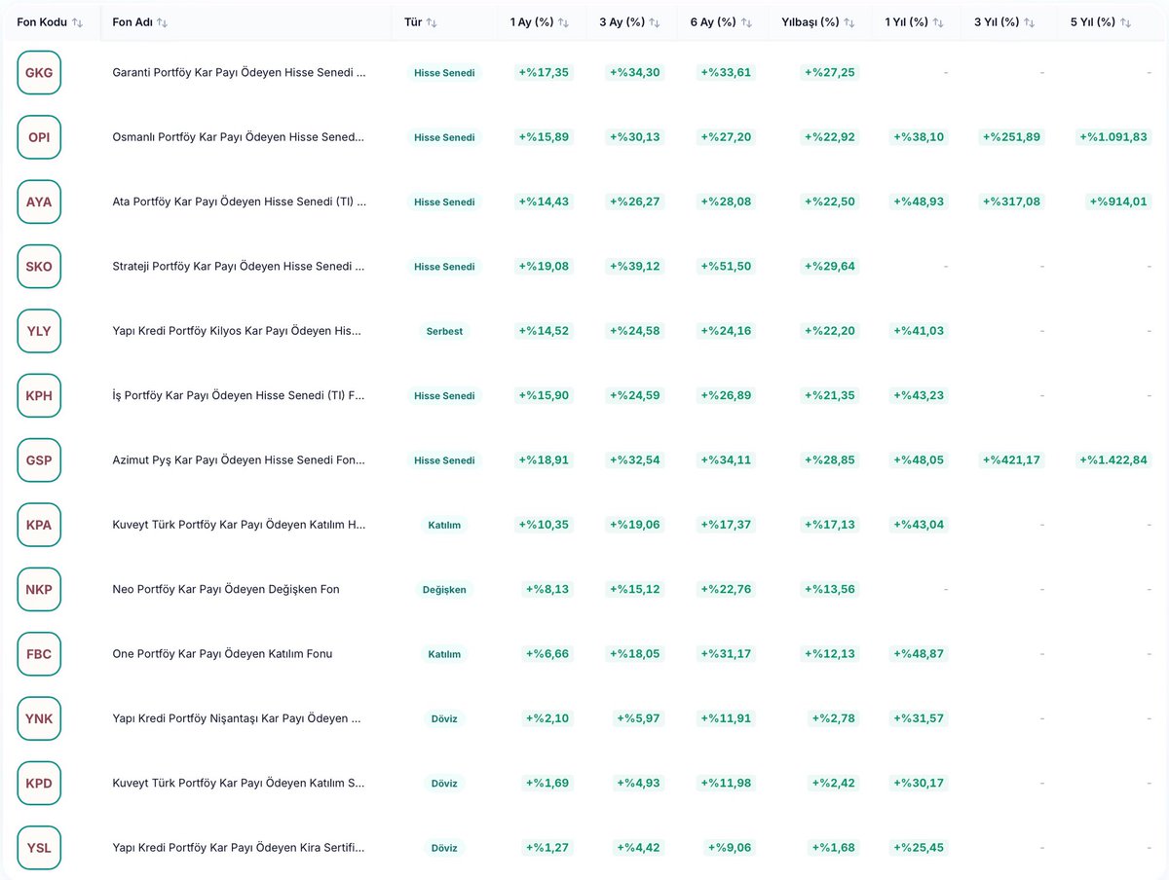
Task: Select Katılım type tag in FBC row
Action: [x=444, y=654]
